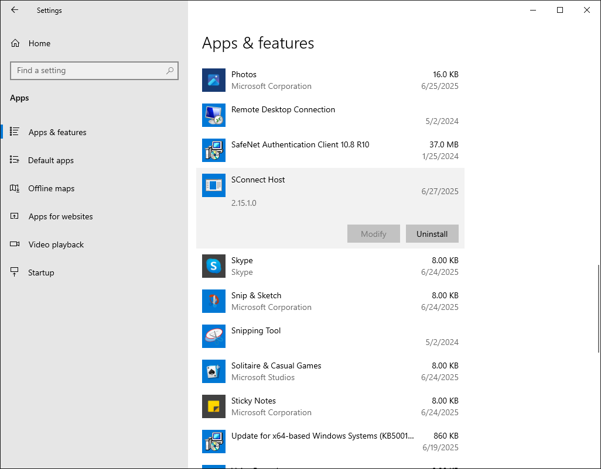601x469 pixels.
Task: Click the Snip & Sketch icon
Action: (x=214, y=301)
